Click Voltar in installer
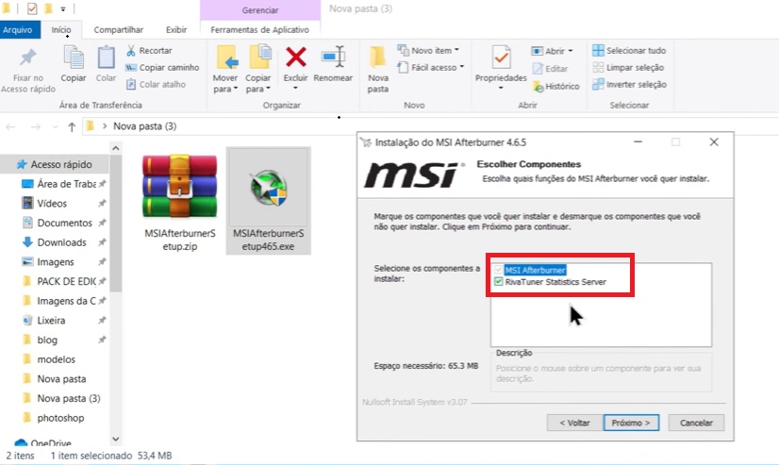This screenshot has height=465, width=779. click(x=574, y=423)
